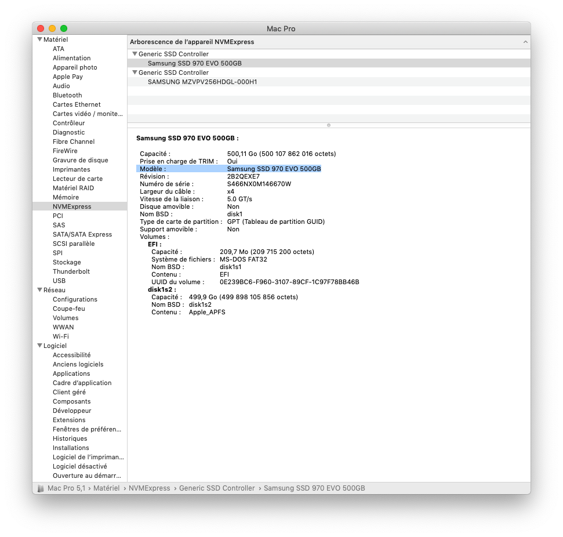Click the pane splitter handle dot

point(329,125)
